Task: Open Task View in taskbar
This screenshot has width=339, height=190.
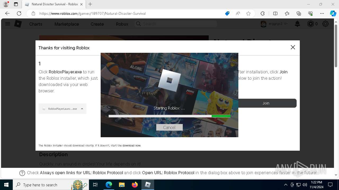Action: 95,185
